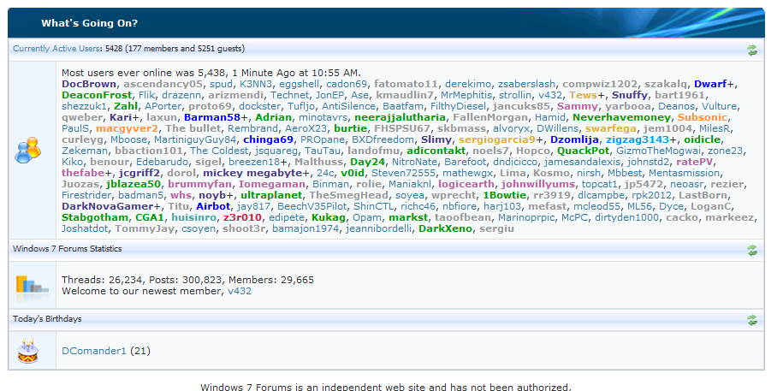Open jeannibordelli's profile link
Viewport: 783px width, 391px height.
pos(378,228)
